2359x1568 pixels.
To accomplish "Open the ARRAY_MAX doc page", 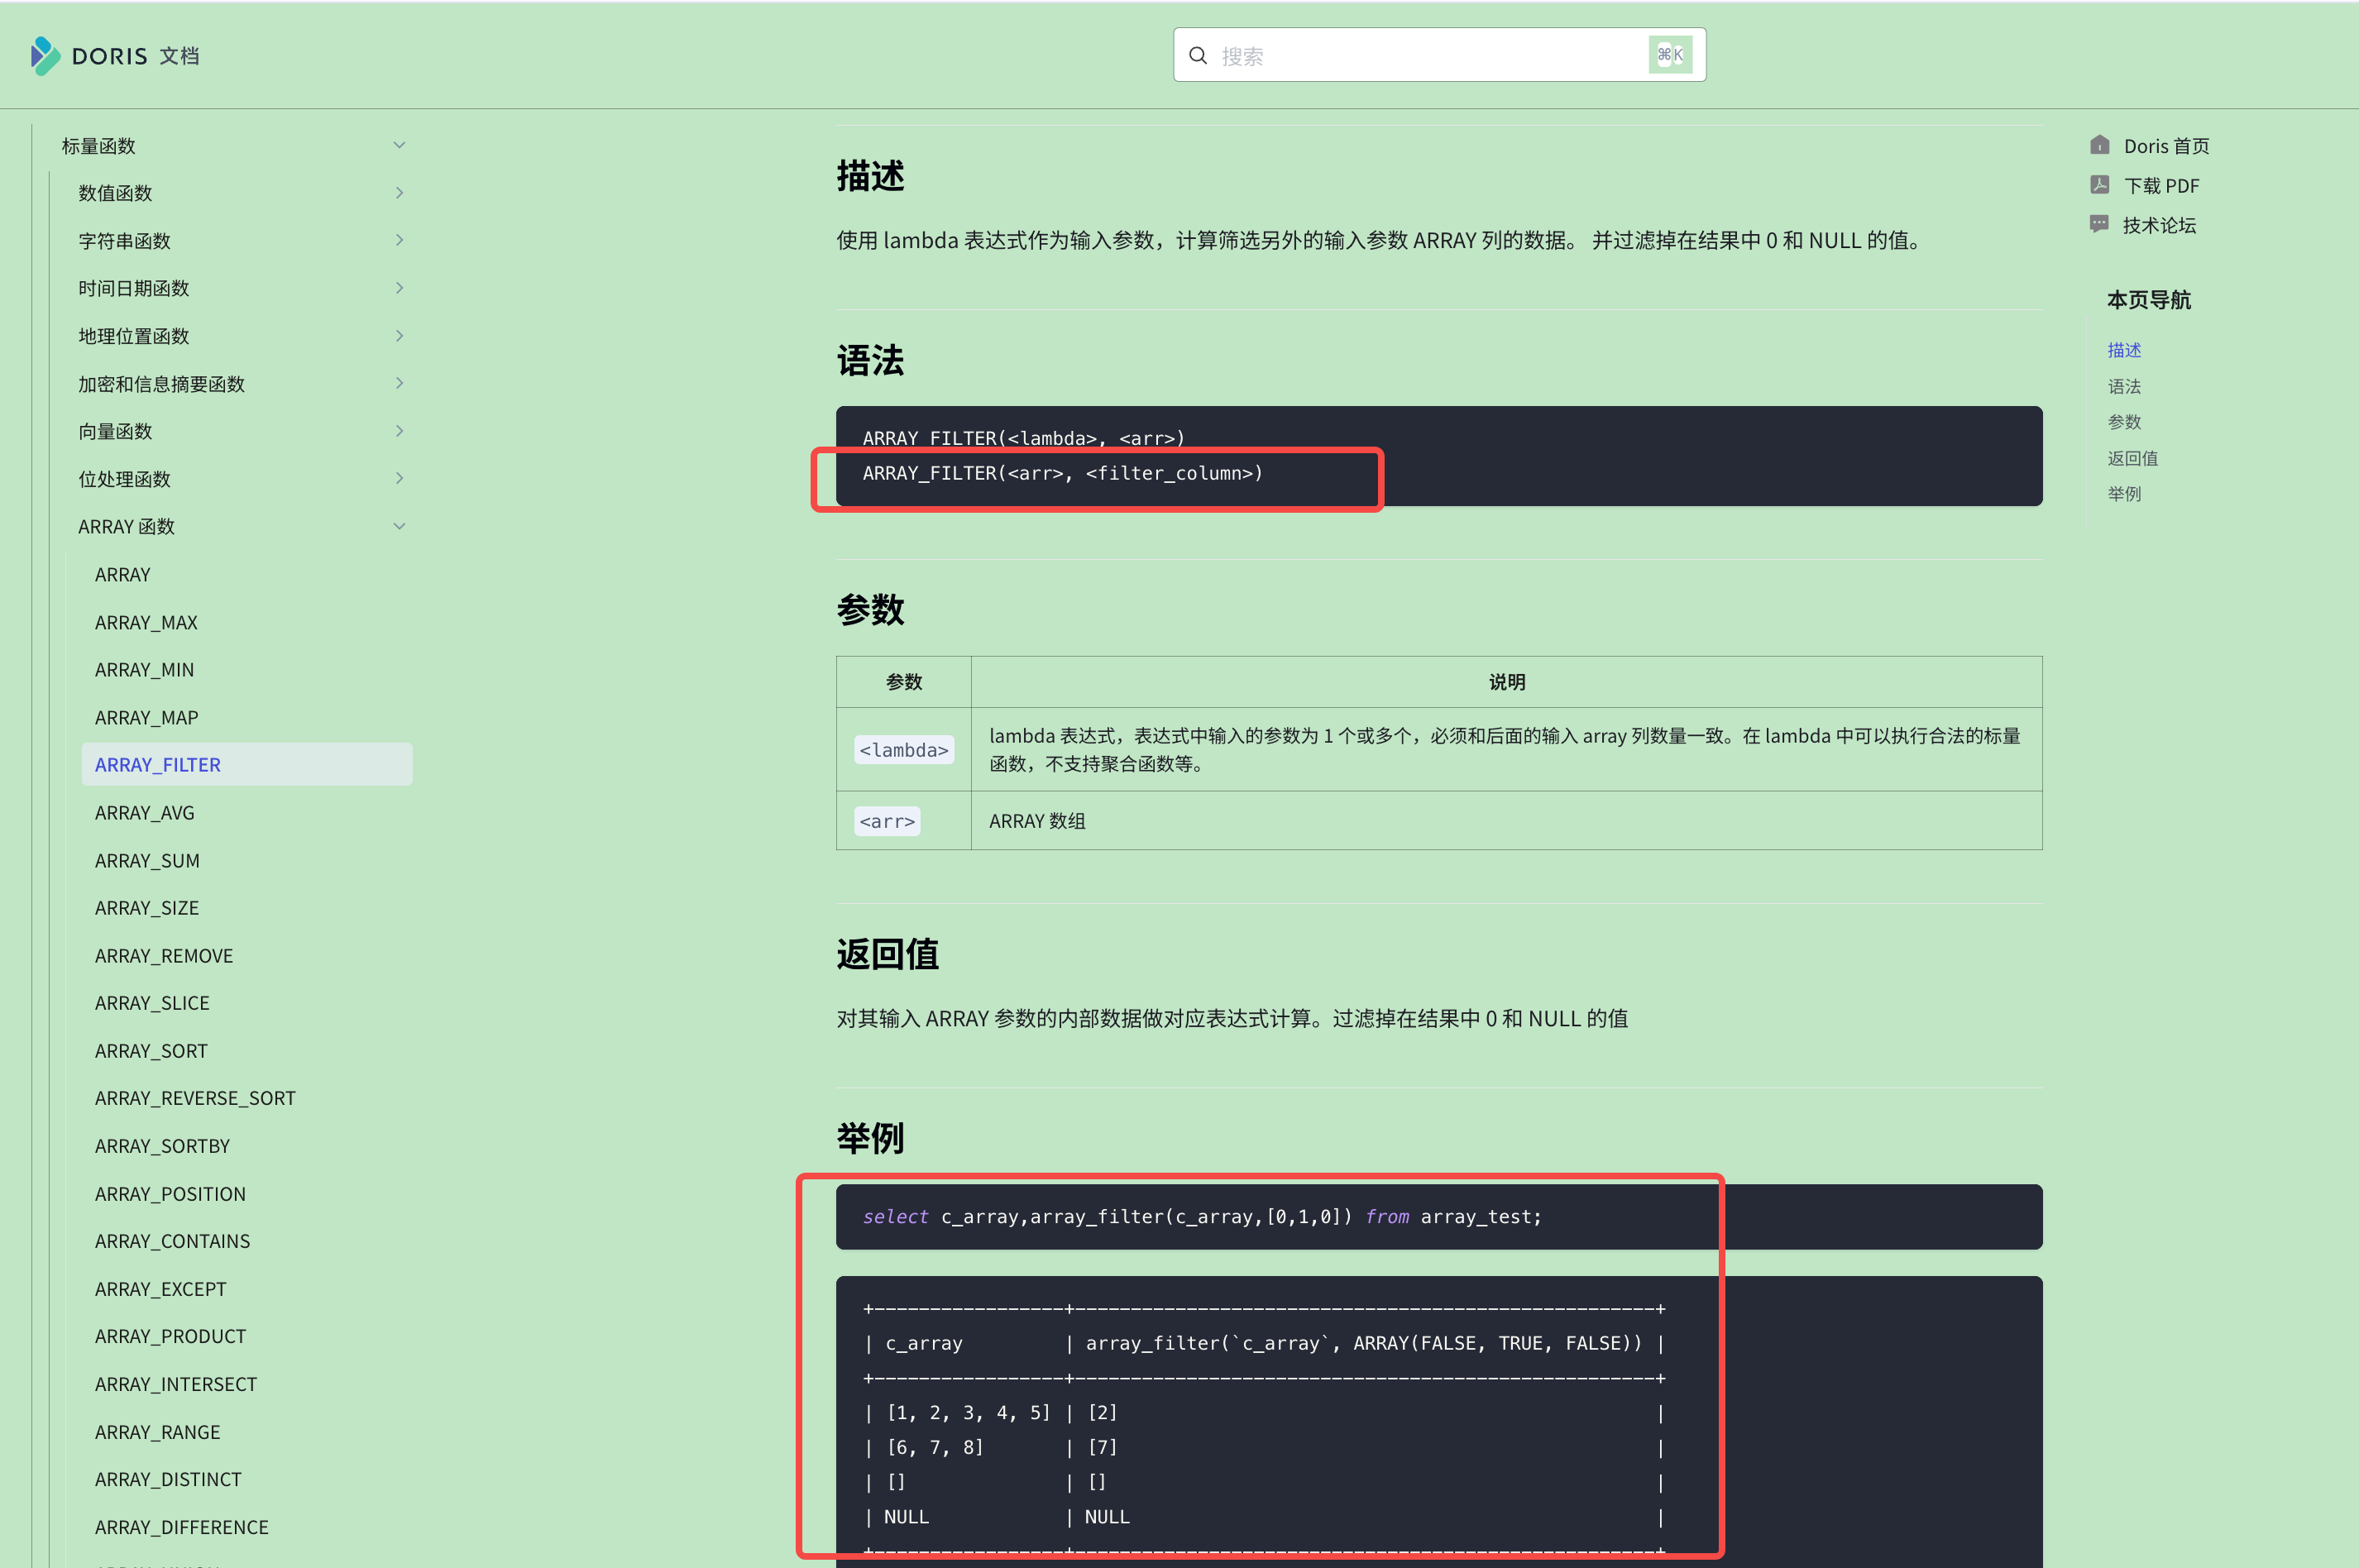I will (x=146, y=622).
